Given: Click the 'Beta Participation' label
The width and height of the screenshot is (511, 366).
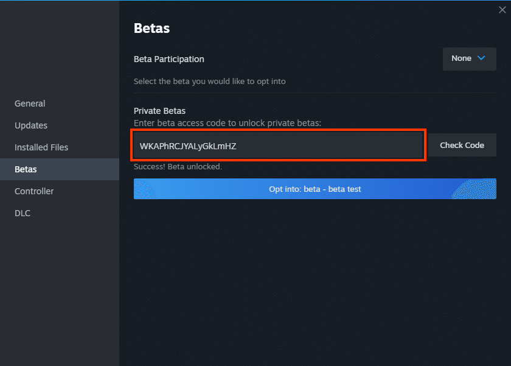Looking at the screenshot, I should point(169,59).
